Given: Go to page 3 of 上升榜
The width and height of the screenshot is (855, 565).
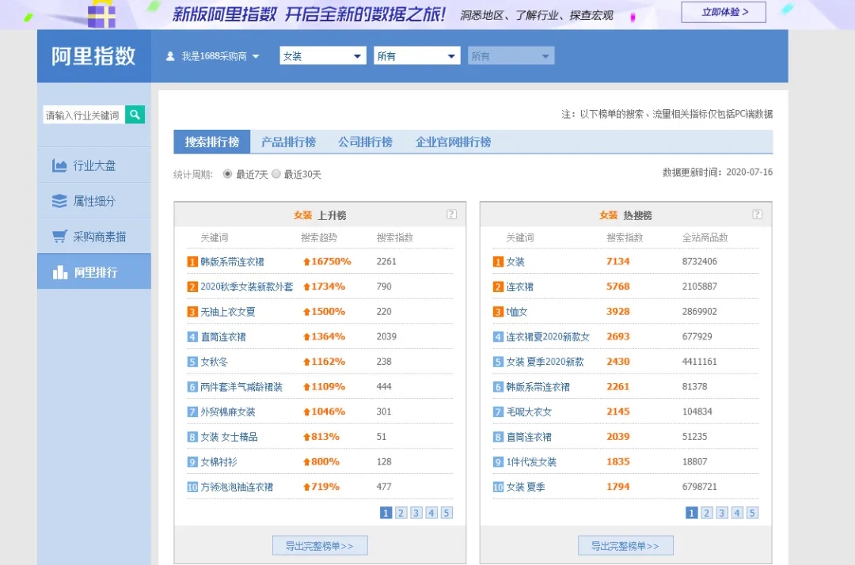Looking at the screenshot, I should click(x=416, y=513).
